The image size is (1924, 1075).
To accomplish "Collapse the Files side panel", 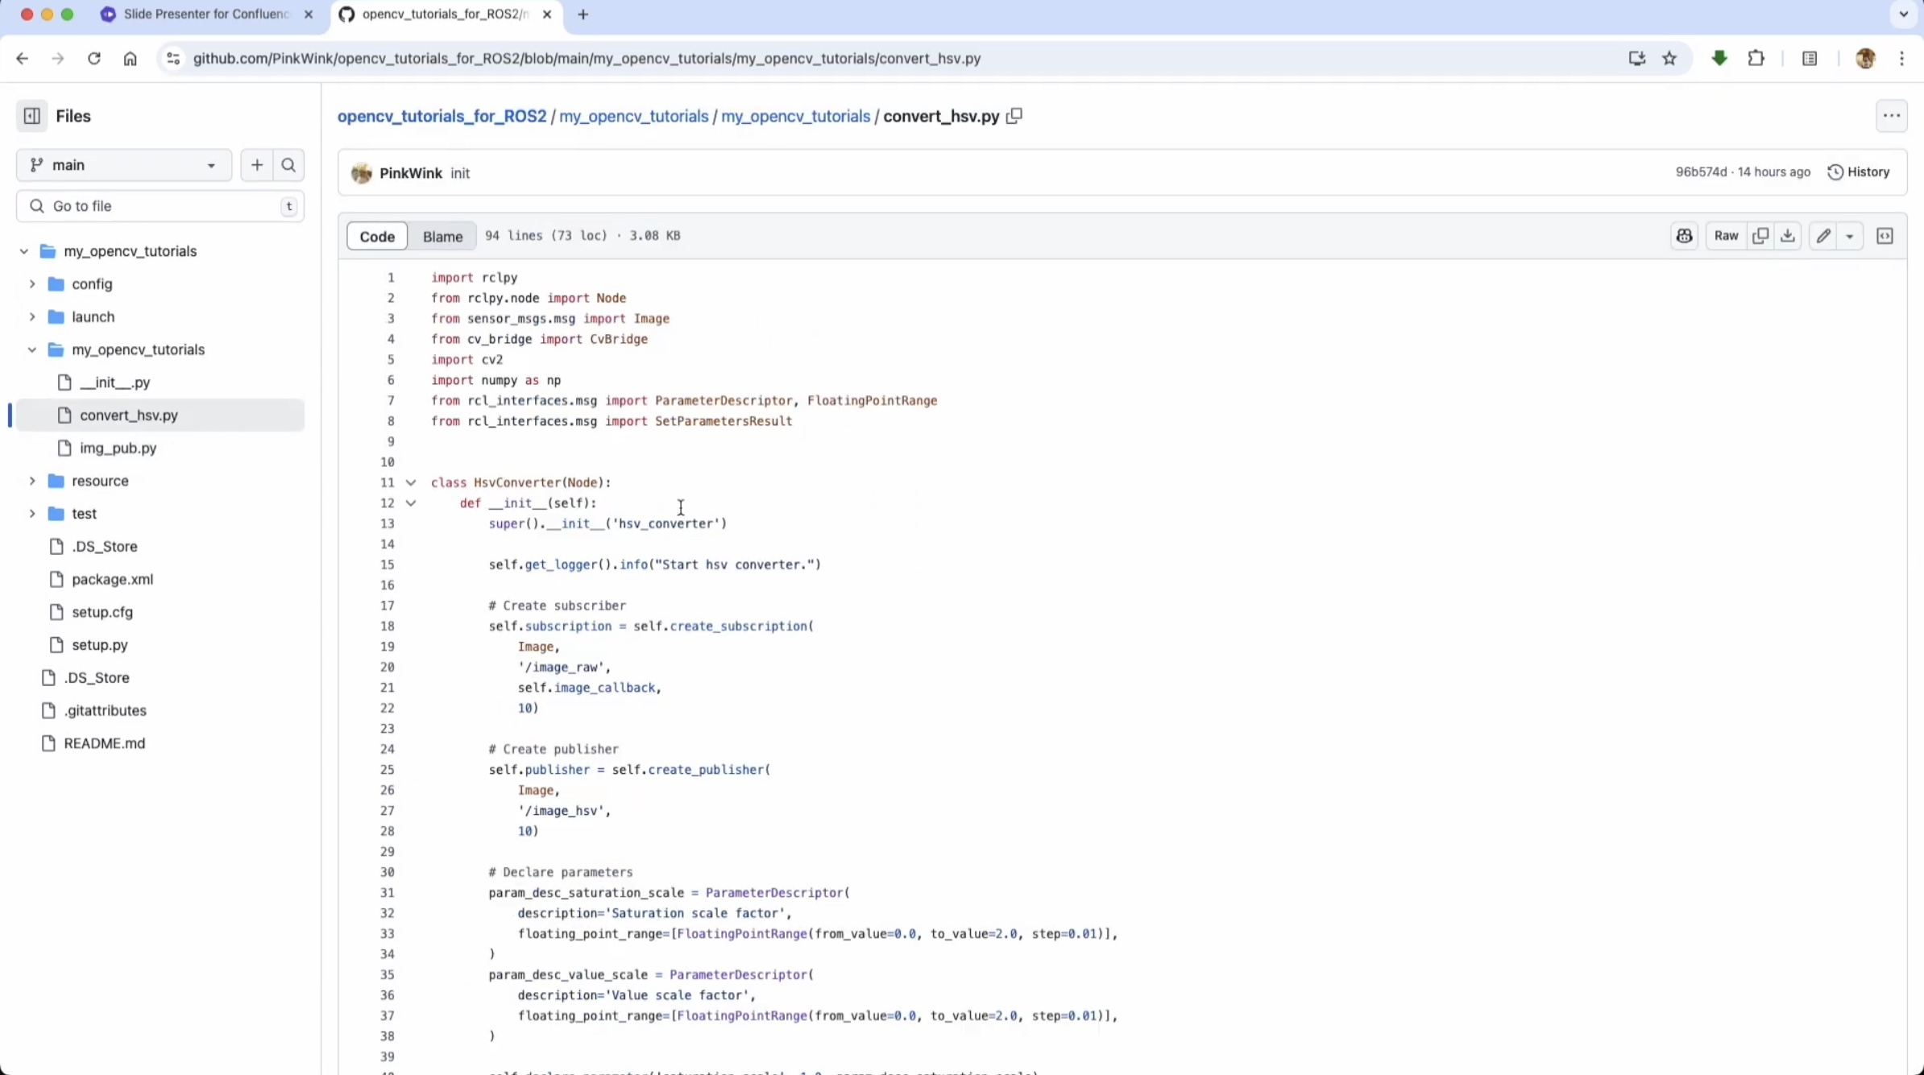I will click(x=32, y=116).
